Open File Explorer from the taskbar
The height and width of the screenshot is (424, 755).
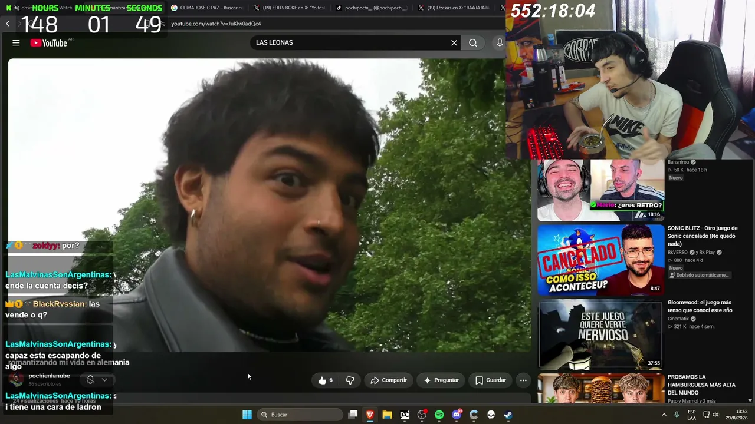[x=387, y=415]
